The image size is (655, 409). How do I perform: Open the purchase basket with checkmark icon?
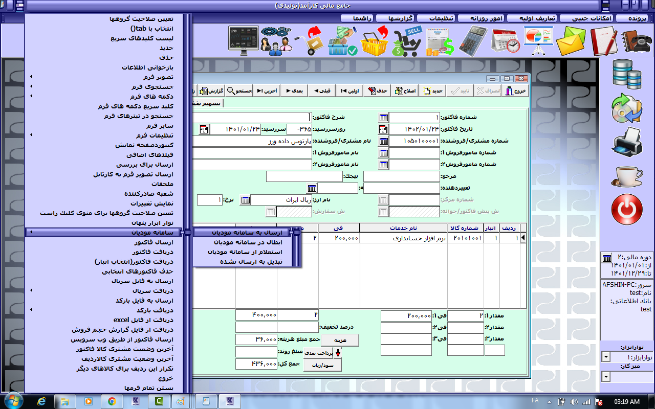[343, 41]
